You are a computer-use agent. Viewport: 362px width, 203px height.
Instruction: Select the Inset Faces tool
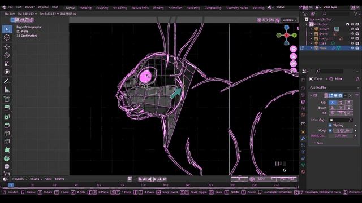pyautogui.click(x=7, y=117)
